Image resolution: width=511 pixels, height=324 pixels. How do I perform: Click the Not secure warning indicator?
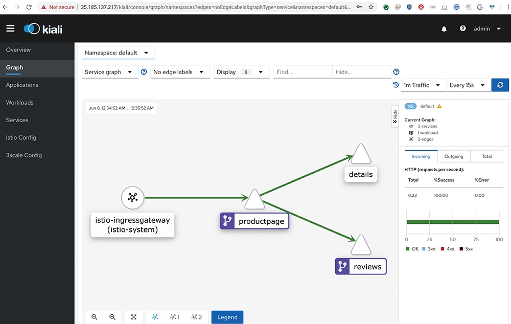58,7
